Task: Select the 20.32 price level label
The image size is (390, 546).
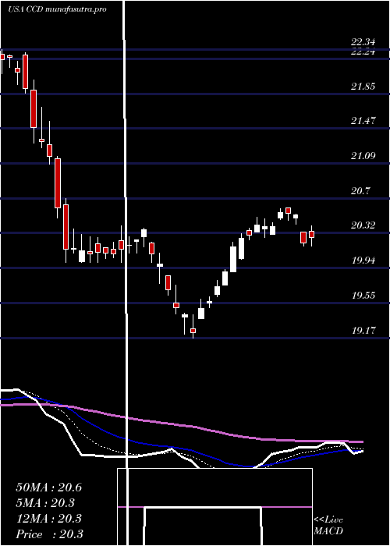Action: point(363,225)
